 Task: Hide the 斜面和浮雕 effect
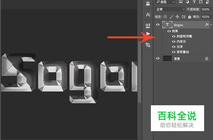[174, 36]
